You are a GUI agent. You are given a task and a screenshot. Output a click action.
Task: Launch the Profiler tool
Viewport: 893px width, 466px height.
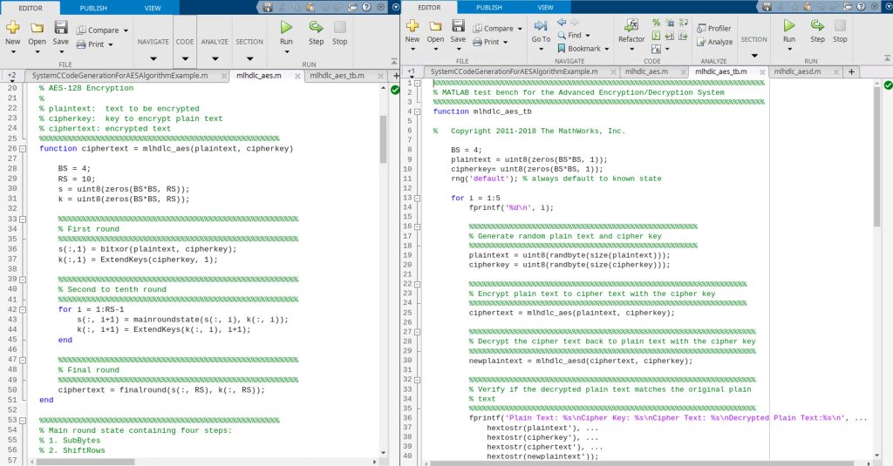[x=714, y=29]
